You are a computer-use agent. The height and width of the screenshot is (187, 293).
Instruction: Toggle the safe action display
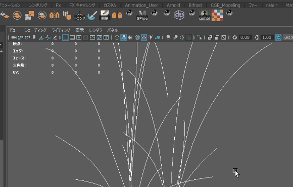tap(100, 37)
